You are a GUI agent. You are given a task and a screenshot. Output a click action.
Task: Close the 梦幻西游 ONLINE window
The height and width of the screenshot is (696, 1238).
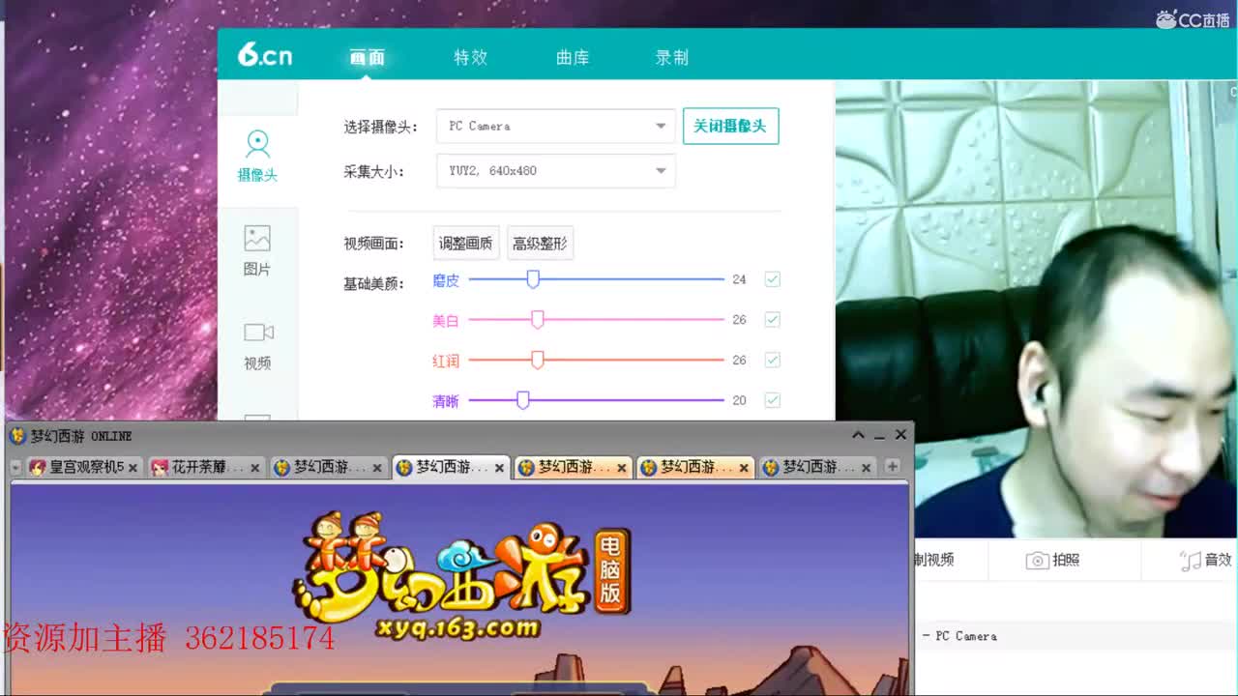[x=900, y=435]
